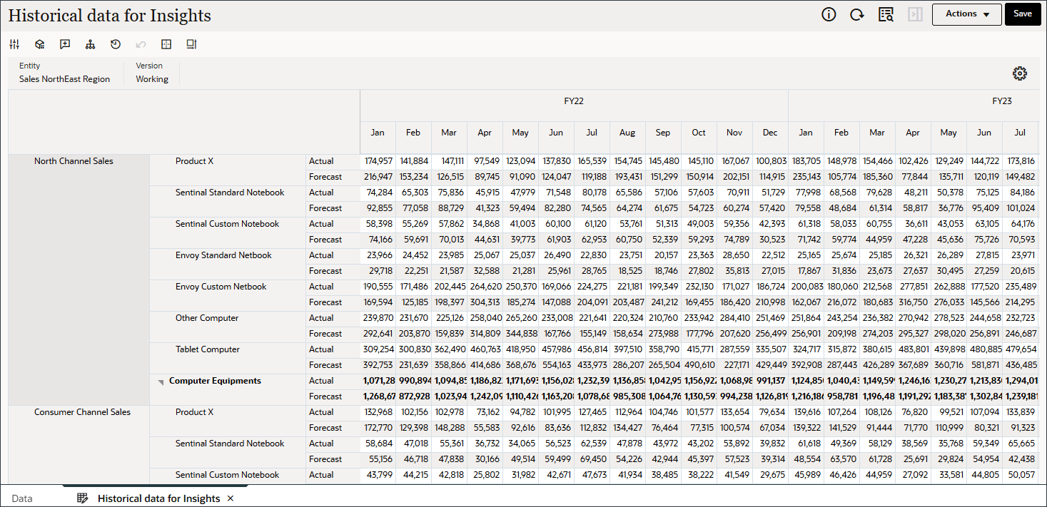Close the Historical data for Insights tab

coord(230,498)
